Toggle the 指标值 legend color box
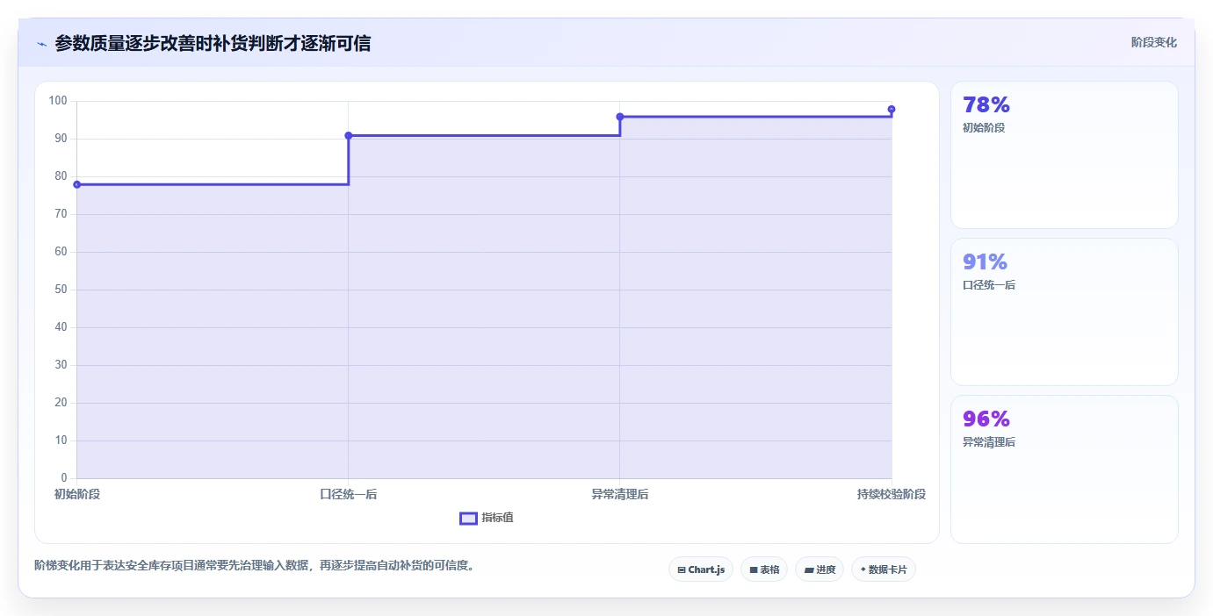1213x616 pixels. 468,519
